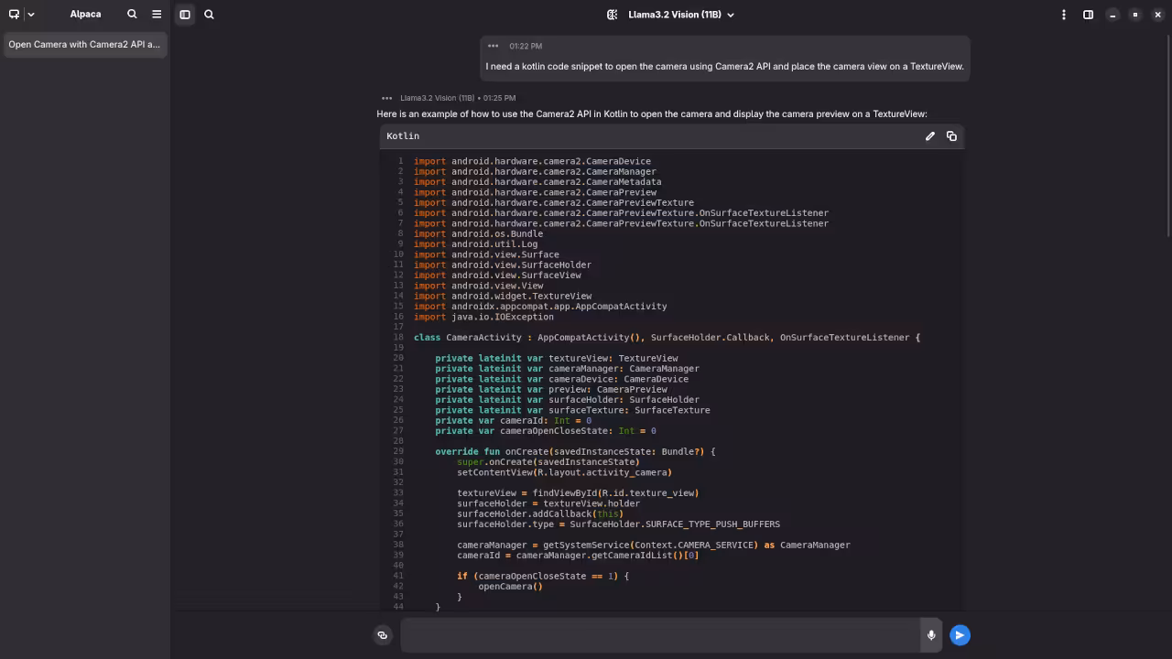This screenshot has width=1172, height=659.
Task: Copy the Kotlin code block
Action: pyautogui.click(x=951, y=136)
